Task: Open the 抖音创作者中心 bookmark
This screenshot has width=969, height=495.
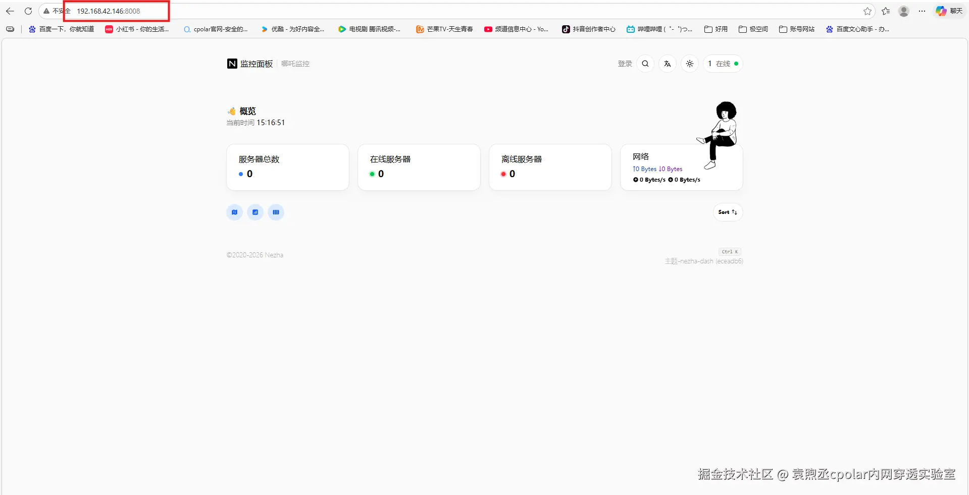Action: (589, 29)
